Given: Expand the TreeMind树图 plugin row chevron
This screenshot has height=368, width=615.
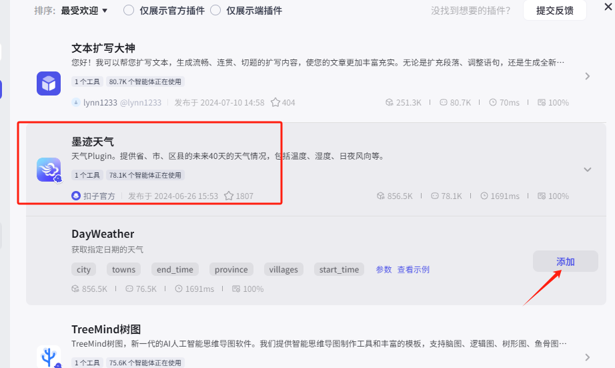Looking at the screenshot, I should [x=587, y=357].
